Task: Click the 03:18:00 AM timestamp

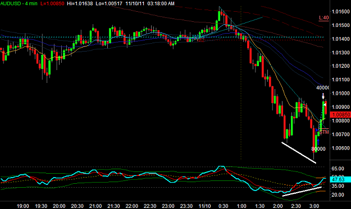Action: click(x=161, y=3)
